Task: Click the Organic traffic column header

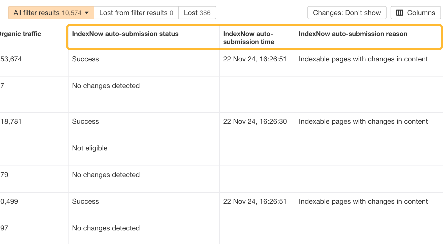Action: [21, 34]
